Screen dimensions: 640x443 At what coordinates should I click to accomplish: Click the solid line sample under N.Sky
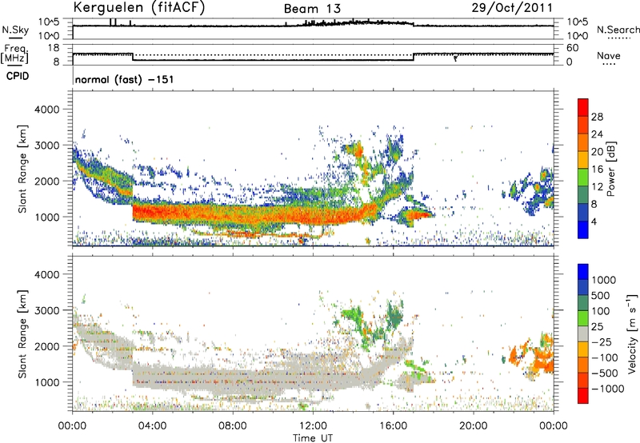tap(15, 38)
